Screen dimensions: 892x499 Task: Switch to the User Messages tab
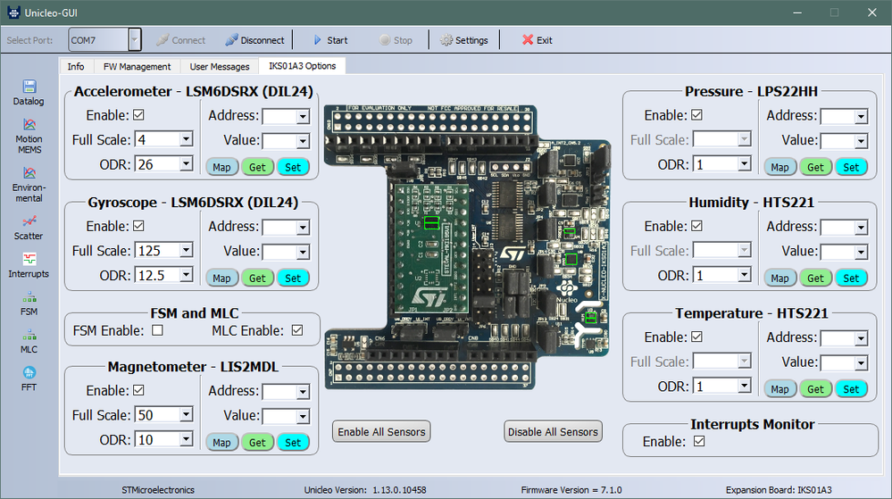tap(220, 66)
